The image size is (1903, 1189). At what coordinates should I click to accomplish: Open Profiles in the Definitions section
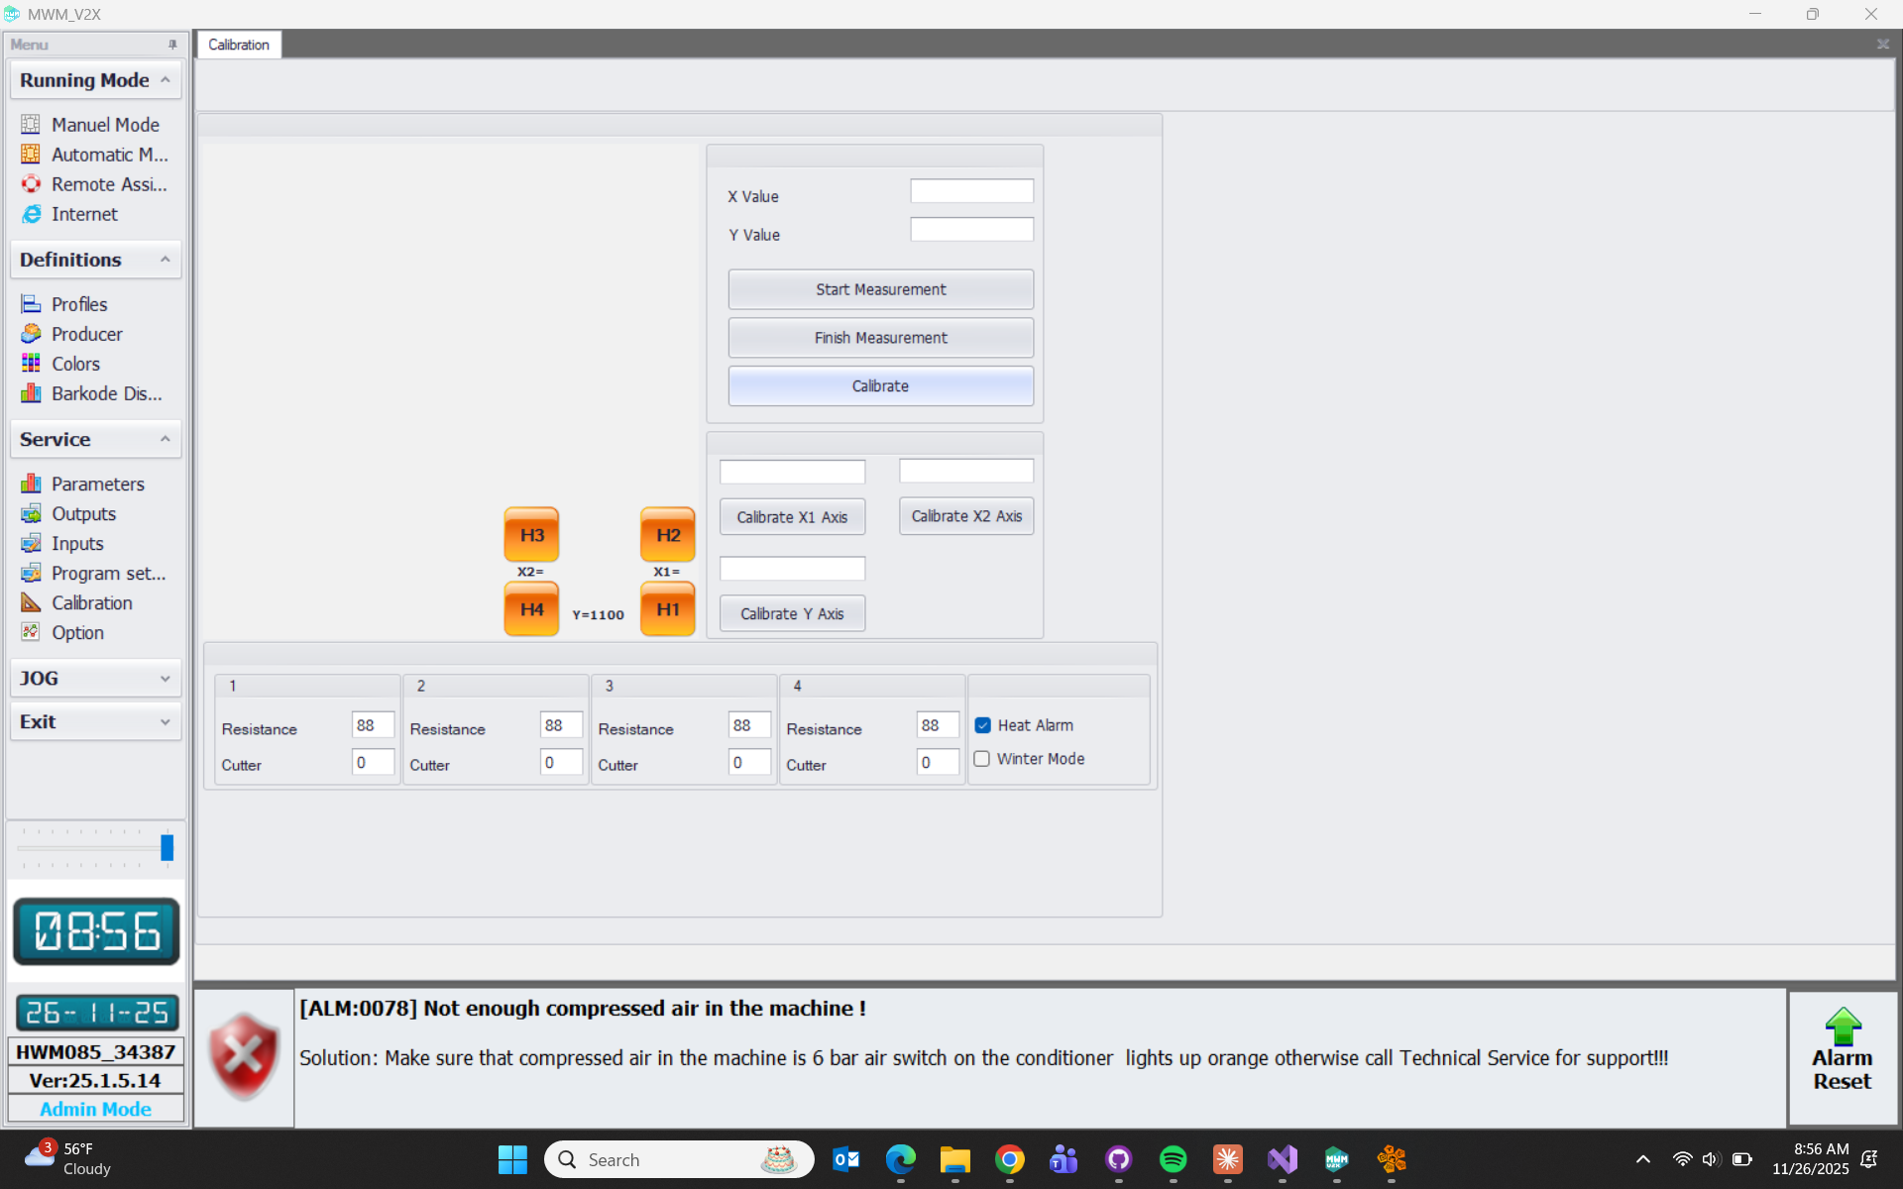78,304
